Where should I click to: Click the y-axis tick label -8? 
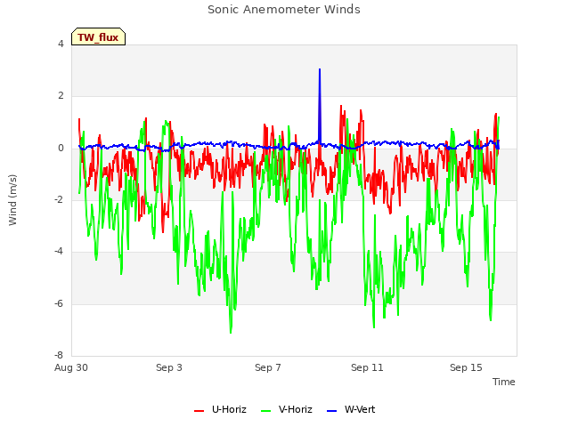pos(59,355)
